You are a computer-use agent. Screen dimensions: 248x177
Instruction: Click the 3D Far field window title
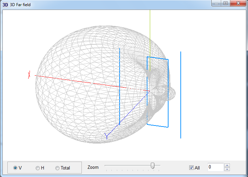[x=20, y=5]
